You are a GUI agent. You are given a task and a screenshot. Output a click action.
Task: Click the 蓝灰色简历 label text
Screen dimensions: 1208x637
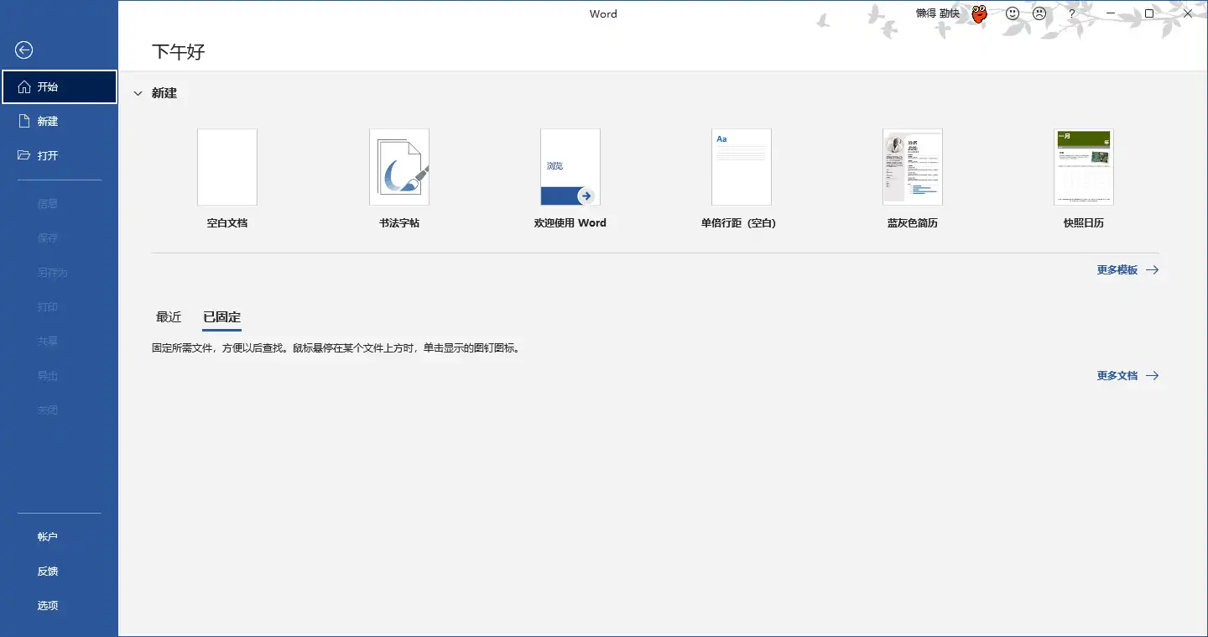tap(913, 223)
